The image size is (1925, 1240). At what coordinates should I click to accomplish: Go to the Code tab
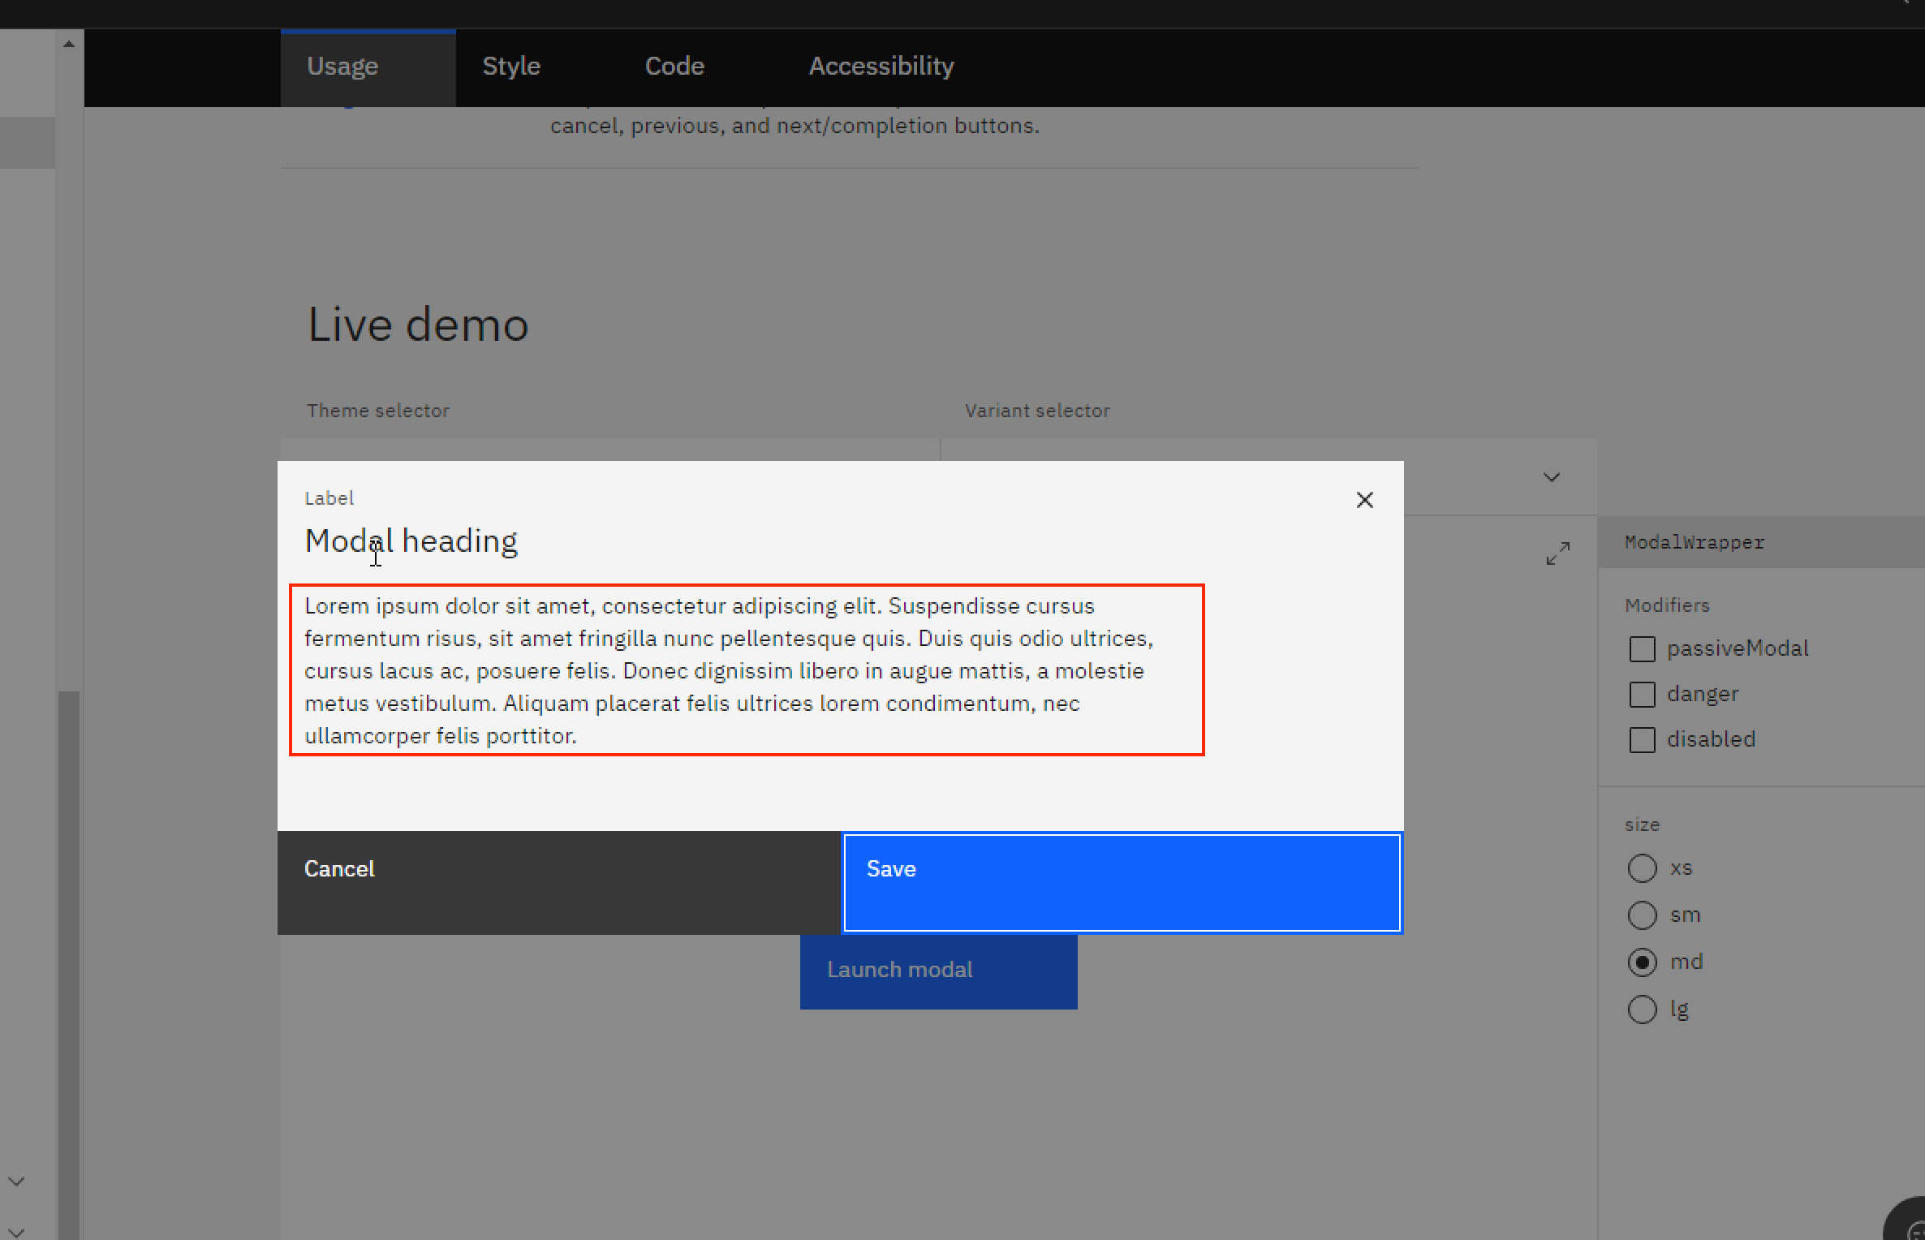point(674,67)
